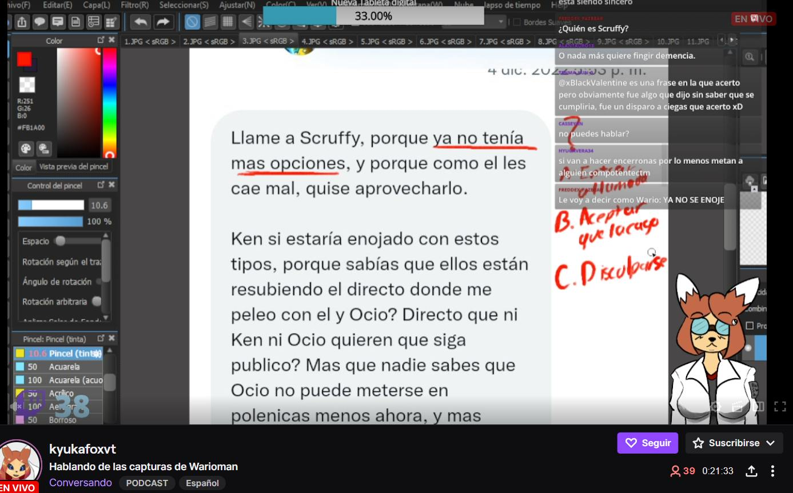The image size is (793, 493).
Task: Click the export/share icon in the painting toolbar
Action: (22, 22)
